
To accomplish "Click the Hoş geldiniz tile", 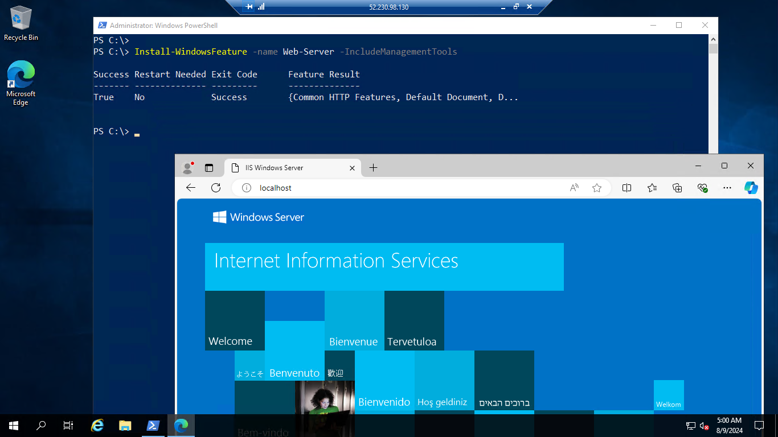I will point(444,380).
